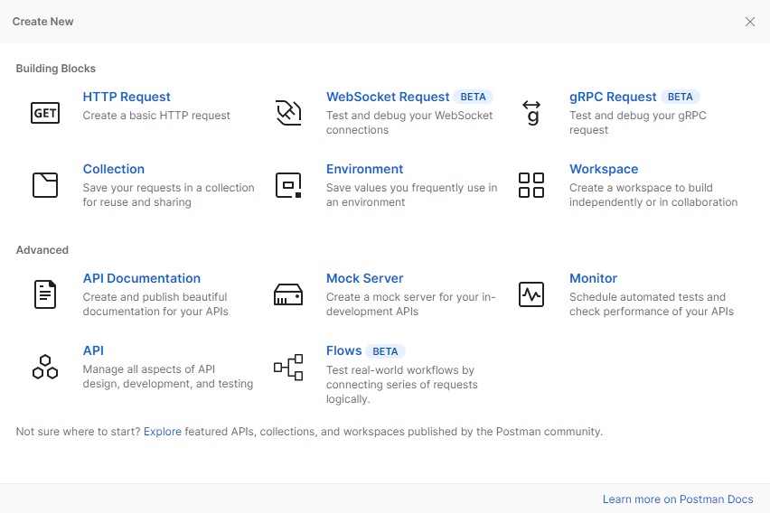Click 'Test and debug your WebSocket connections' text
This screenshot has height=513, width=770.
tap(409, 123)
